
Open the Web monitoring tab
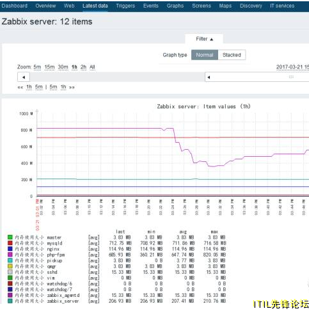[x=69, y=6]
